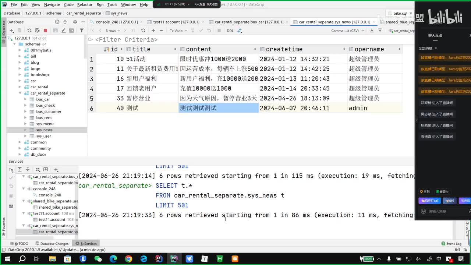Collapse the console_248 group in Services
Screen dimensions: 471x265
coord(24,189)
